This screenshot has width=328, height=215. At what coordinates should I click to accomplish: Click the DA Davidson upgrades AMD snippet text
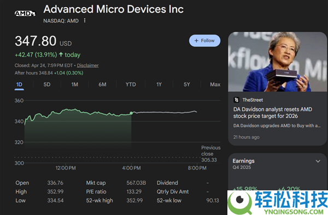tap(277, 126)
